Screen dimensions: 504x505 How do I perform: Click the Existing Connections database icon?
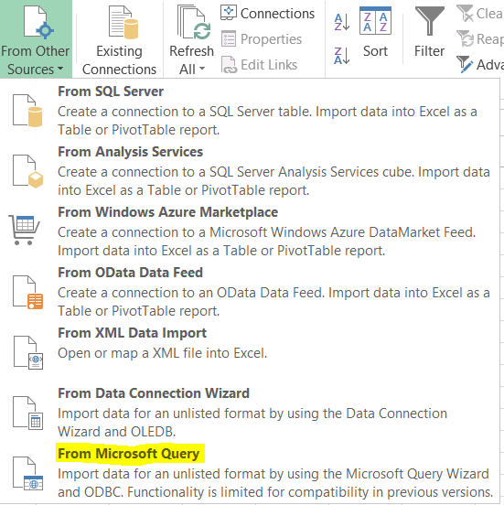(x=123, y=22)
